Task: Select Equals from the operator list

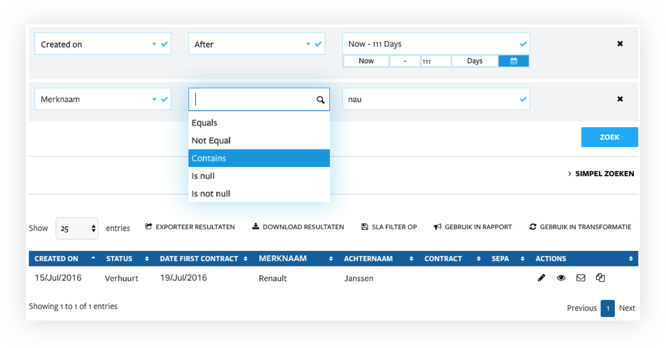Action: [259, 123]
